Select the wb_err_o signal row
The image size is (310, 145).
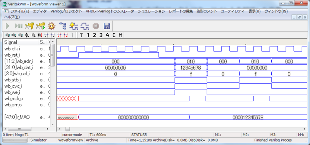click(x=27, y=105)
